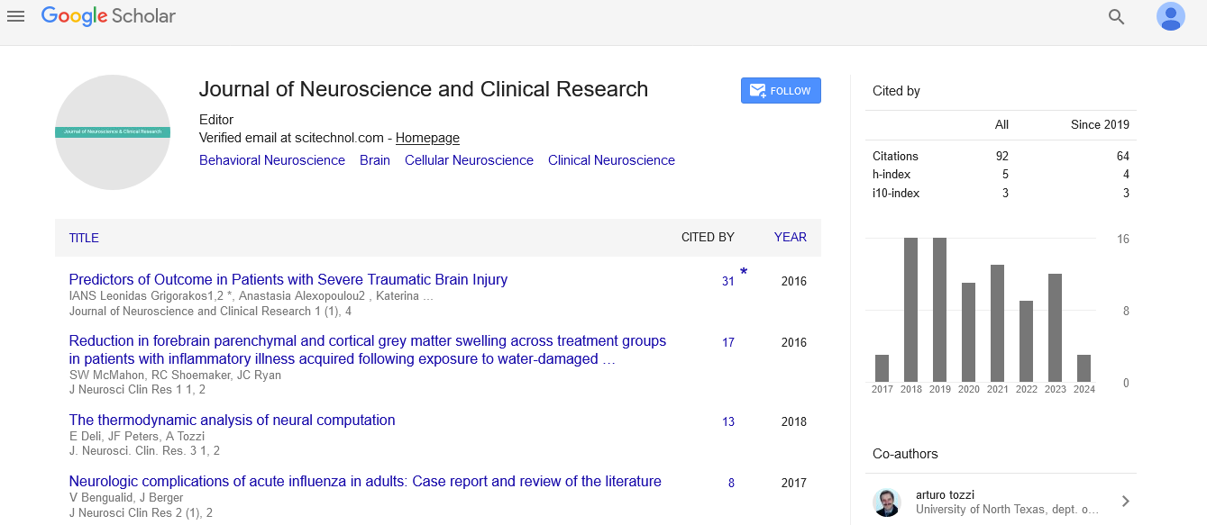Select the 'Since 2019' column header
The image size is (1207, 525).
pyautogui.click(x=1100, y=125)
